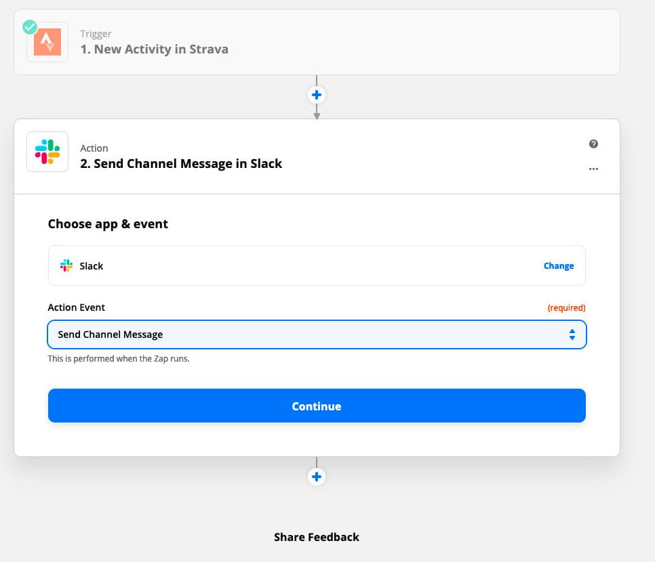
Task: Add a step below the Slack action
Action: point(317,477)
